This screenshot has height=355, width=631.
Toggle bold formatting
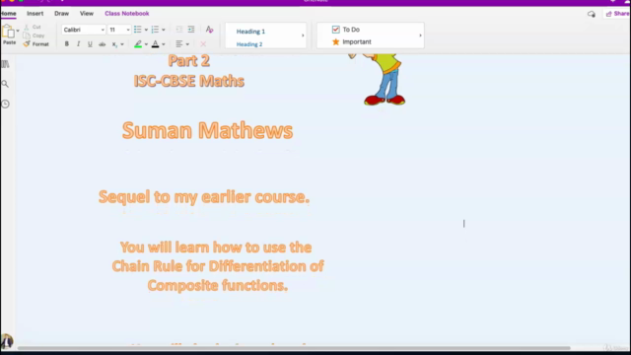[x=67, y=44]
